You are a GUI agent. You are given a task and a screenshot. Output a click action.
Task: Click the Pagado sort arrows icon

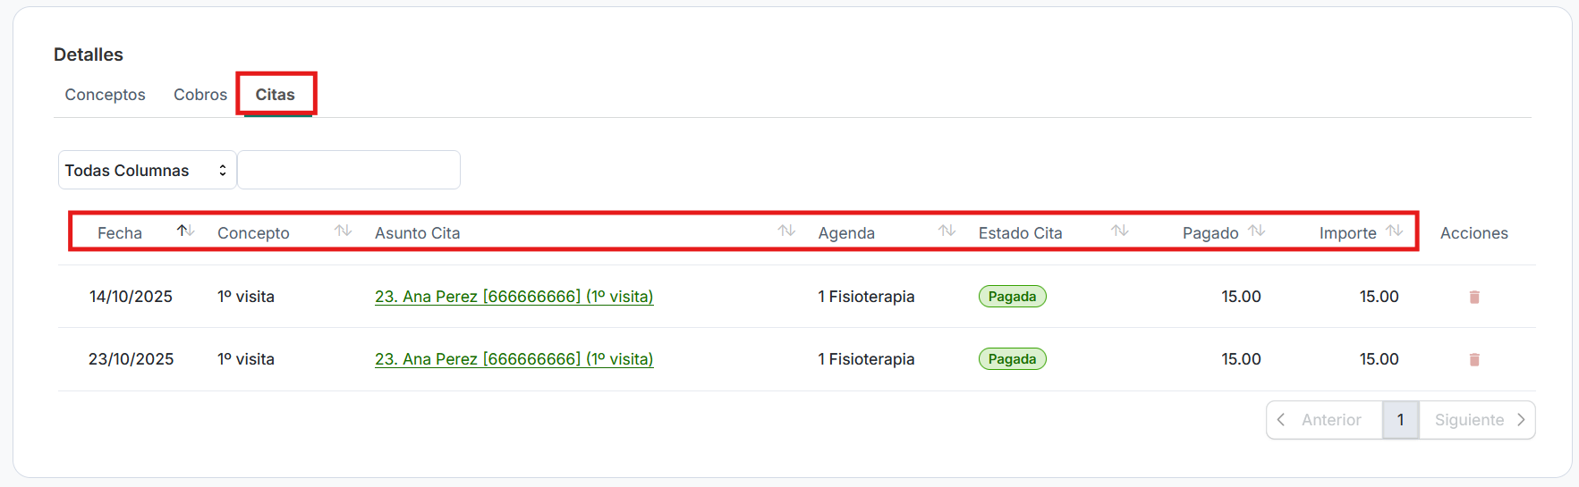[1257, 231]
